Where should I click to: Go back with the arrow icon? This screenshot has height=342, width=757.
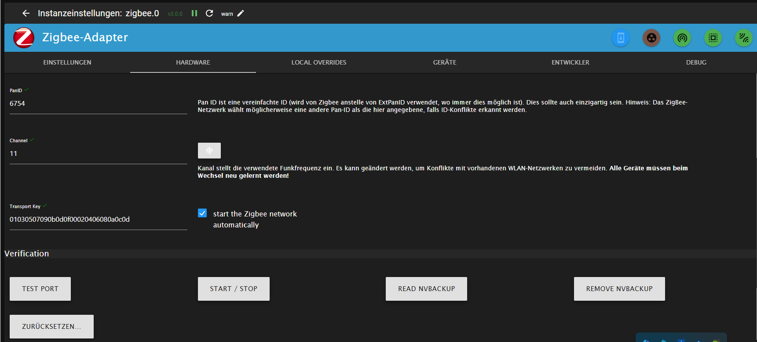pyautogui.click(x=26, y=13)
